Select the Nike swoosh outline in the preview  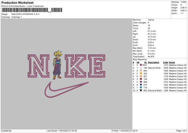pyautogui.click(x=66, y=89)
